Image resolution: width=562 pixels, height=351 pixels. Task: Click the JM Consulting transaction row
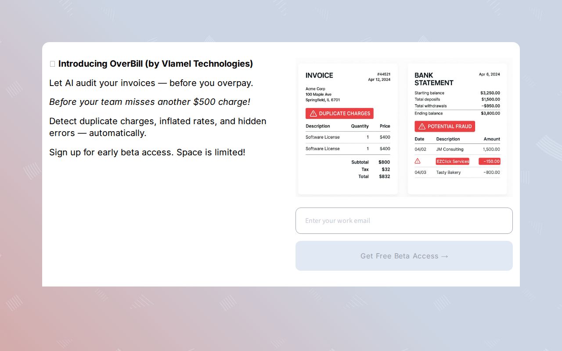coord(457,149)
